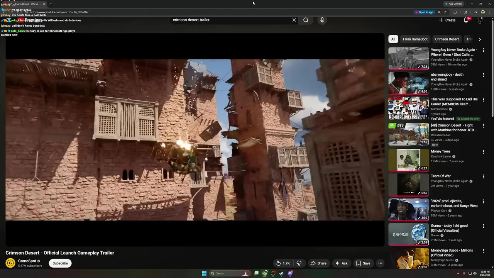This screenshot has width=494, height=278.
Task: Click the Playboi Carti channel name
Action: click(439, 210)
